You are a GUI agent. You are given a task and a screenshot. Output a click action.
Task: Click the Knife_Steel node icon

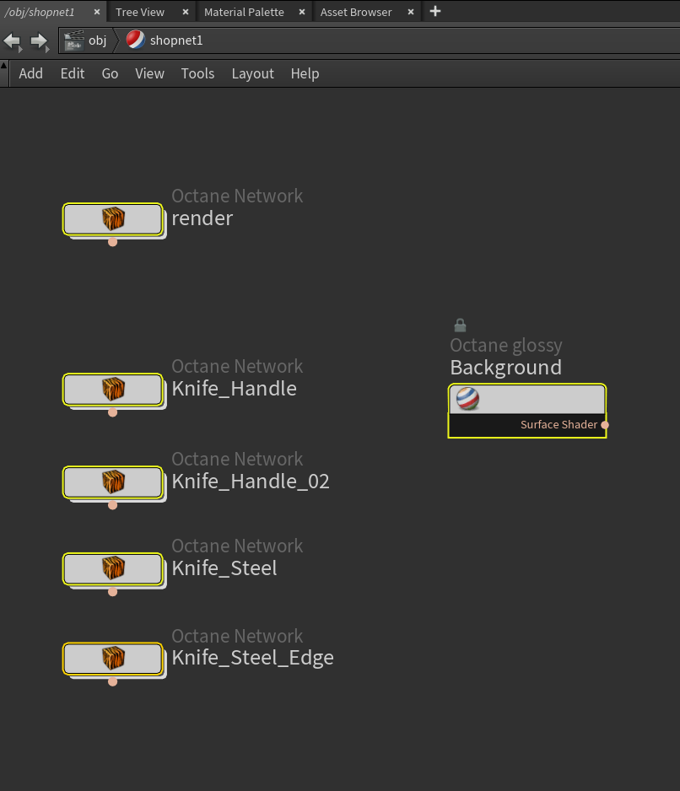click(x=113, y=568)
